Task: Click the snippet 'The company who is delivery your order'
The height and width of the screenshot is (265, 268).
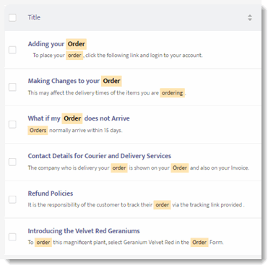Action: [139, 168]
